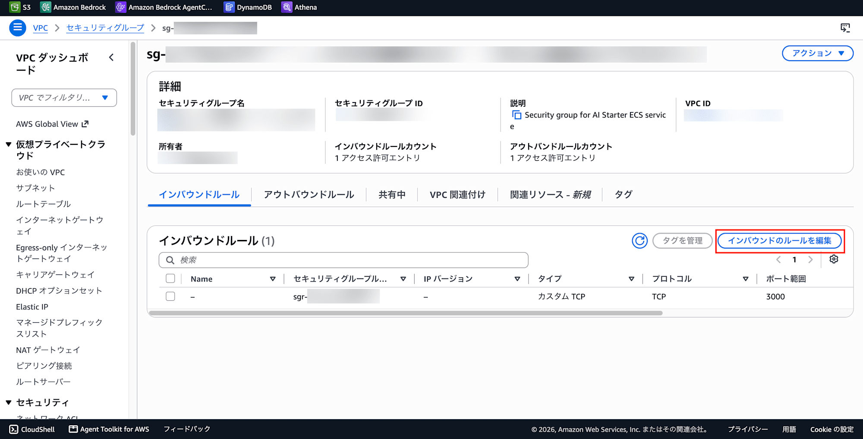Click インバウンドのルールを編集 button
Screen dimensions: 863x439
(x=780, y=240)
